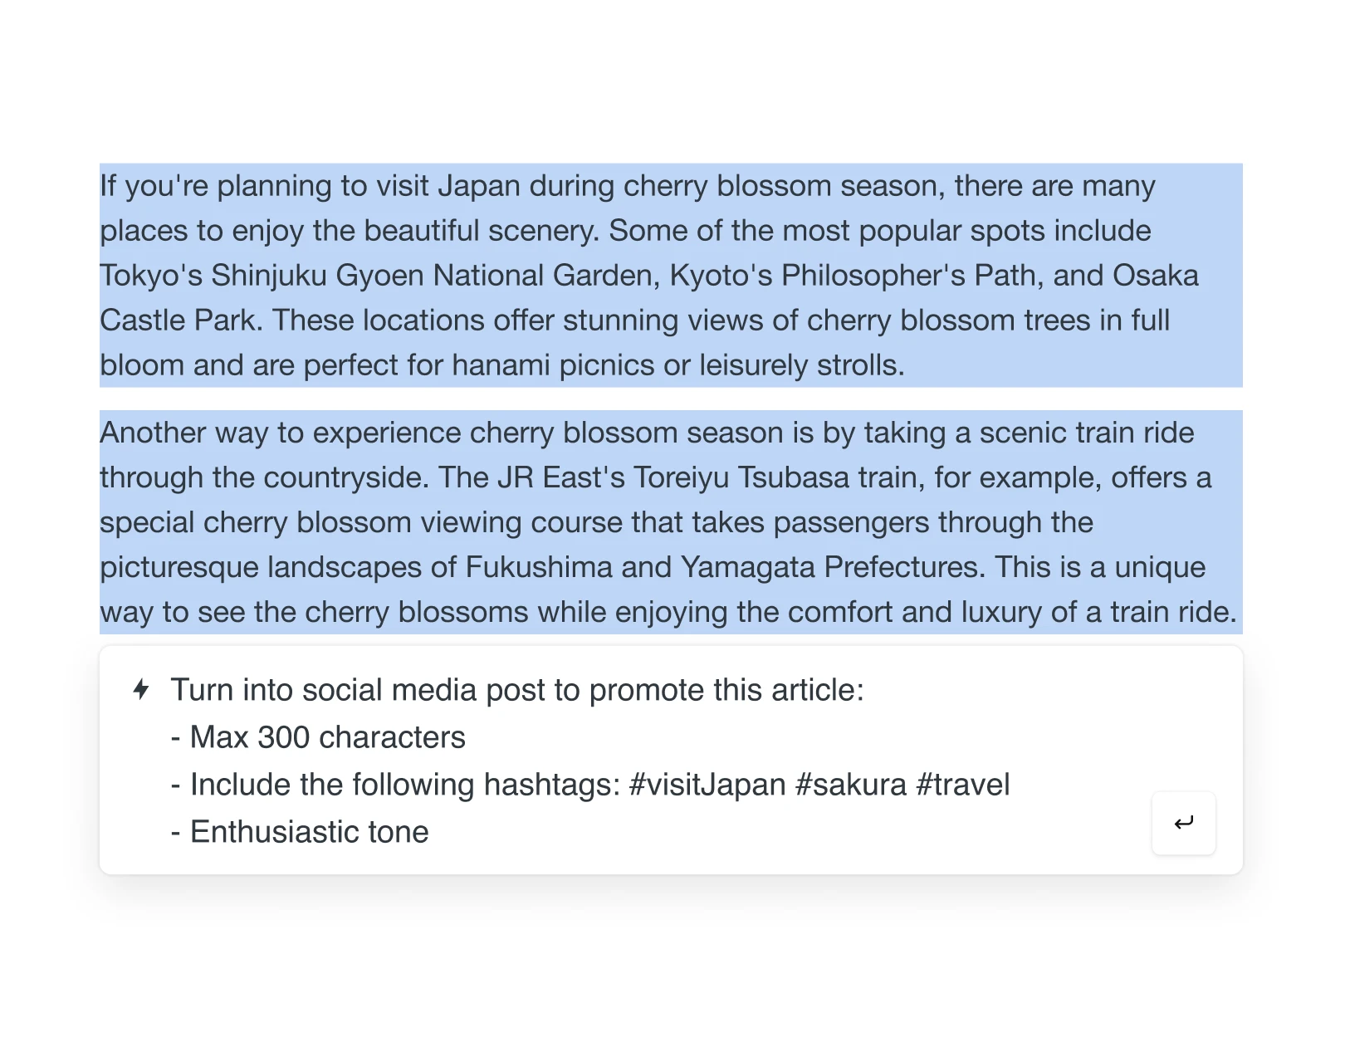1345x1047 pixels.
Task: Click the '#travel' hashtag text
Action: coord(962,785)
